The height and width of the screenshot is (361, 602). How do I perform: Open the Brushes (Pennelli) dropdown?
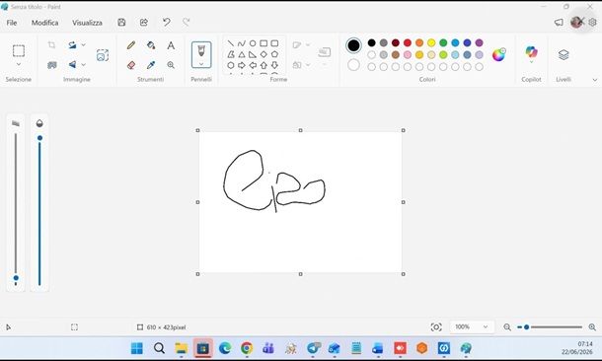[201, 64]
